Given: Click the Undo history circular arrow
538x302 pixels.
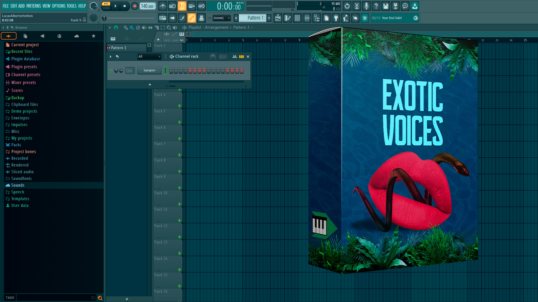Looking at the screenshot, I should tap(347, 6).
